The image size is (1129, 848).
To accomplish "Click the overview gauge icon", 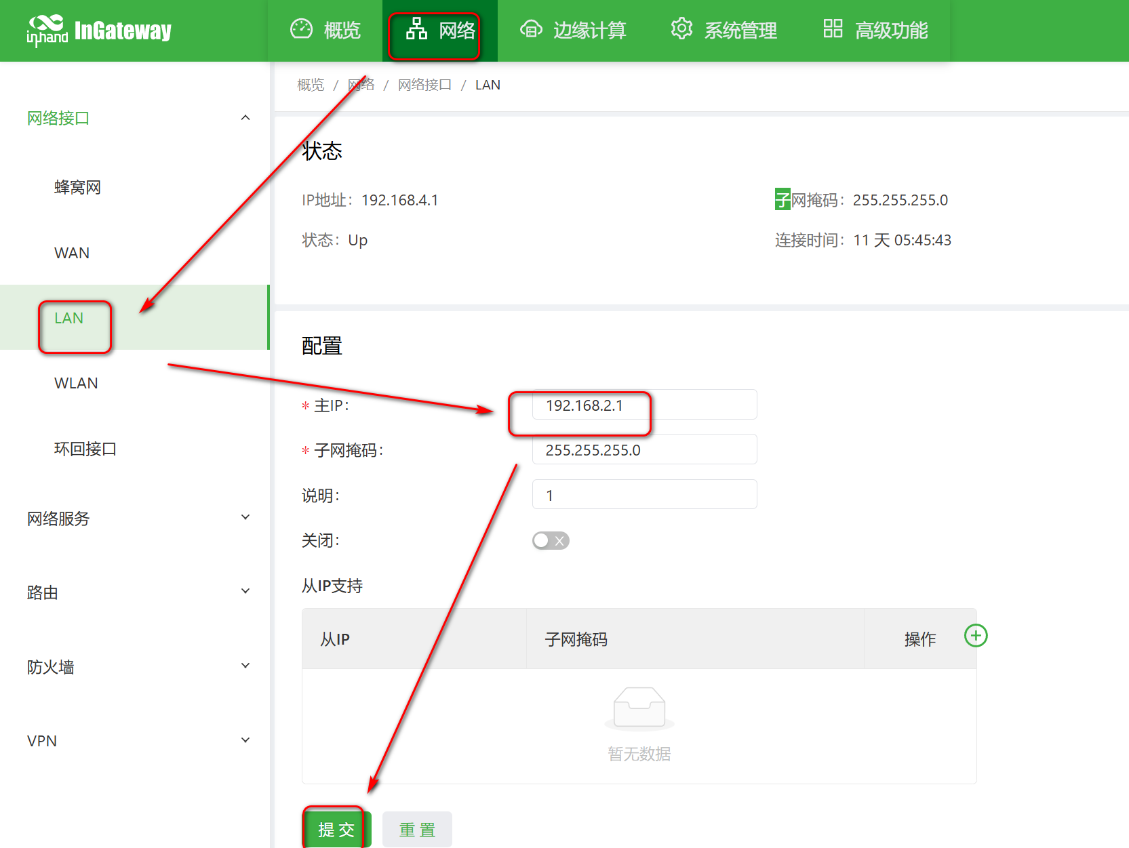I will (301, 29).
